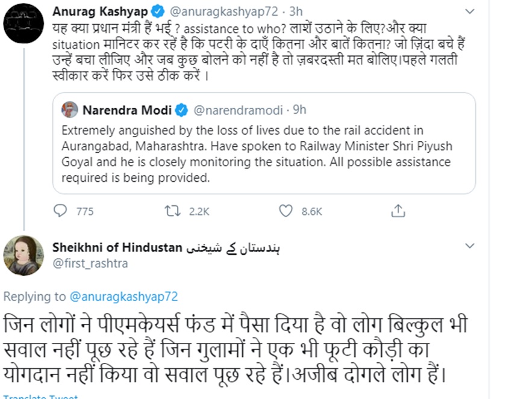The height and width of the screenshot is (399, 512).
Task: Click Narendra Modi's small avatar in quoted tweet
Action: point(70,110)
